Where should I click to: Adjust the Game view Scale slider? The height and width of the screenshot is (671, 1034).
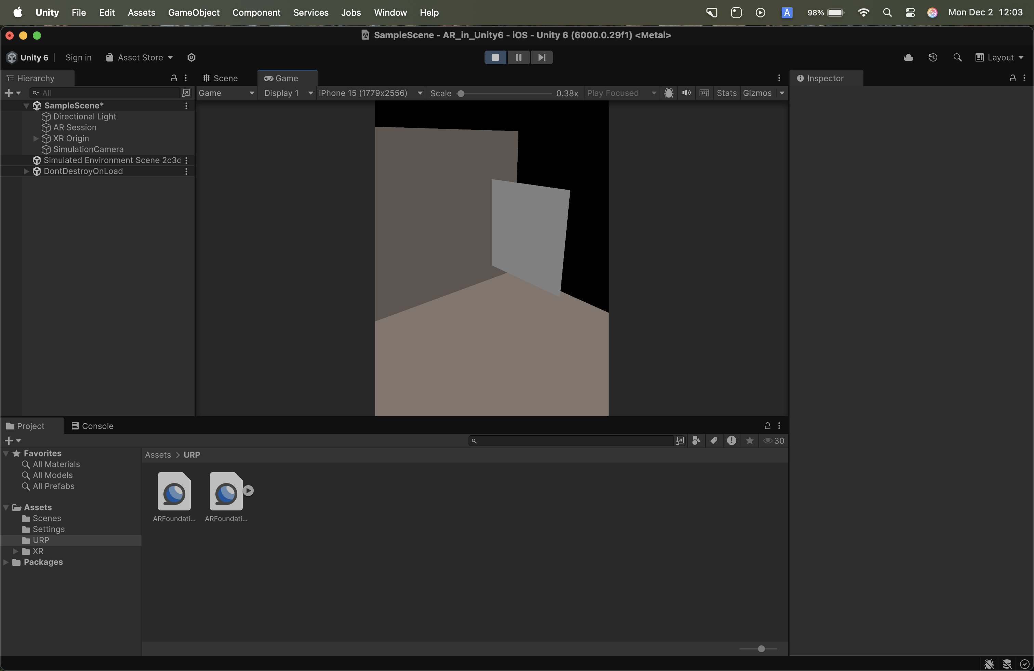pyautogui.click(x=461, y=93)
